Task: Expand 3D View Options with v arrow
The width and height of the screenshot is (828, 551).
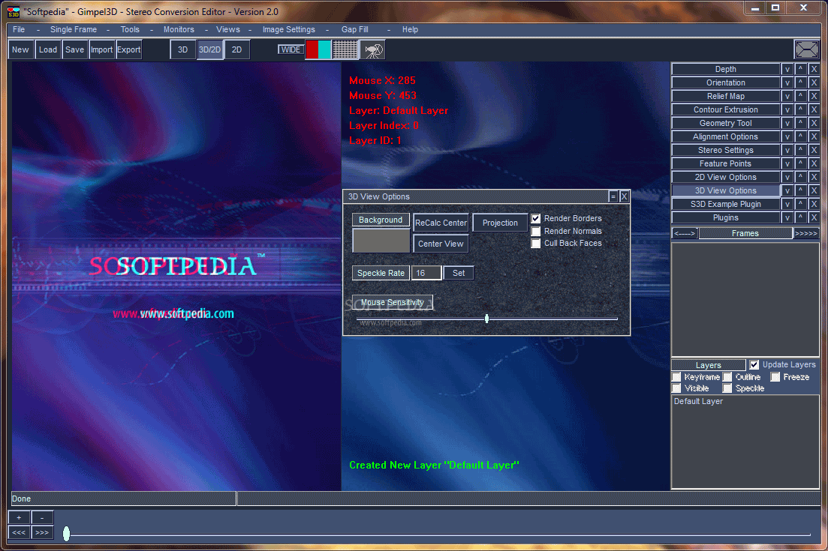Action: click(x=787, y=191)
